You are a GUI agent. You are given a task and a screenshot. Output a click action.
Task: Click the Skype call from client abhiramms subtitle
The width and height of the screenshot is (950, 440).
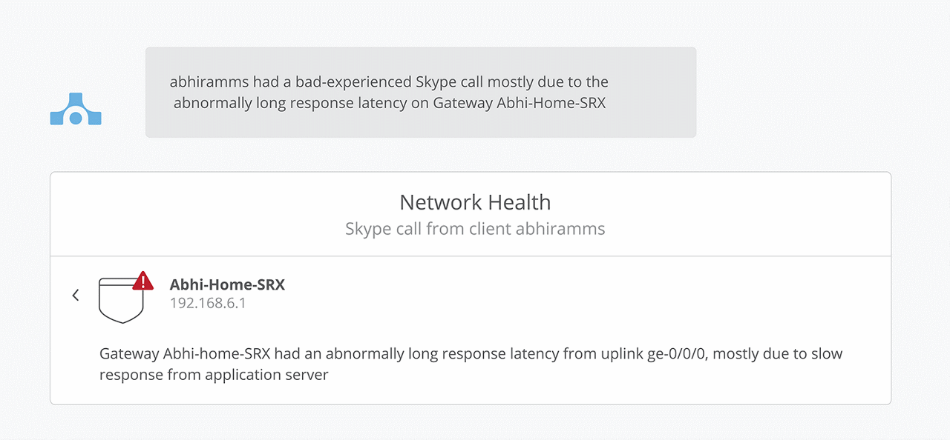[x=475, y=228]
